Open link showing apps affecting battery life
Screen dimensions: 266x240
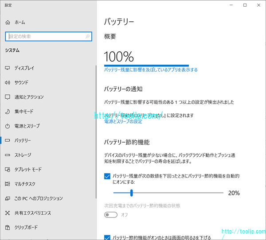(x=151, y=70)
